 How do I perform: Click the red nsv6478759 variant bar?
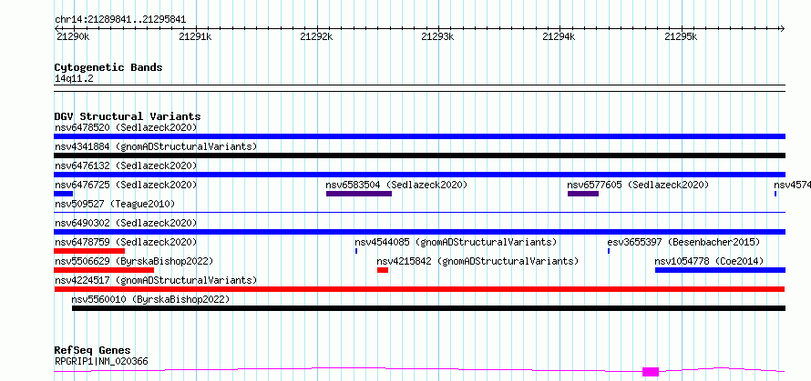point(89,251)
